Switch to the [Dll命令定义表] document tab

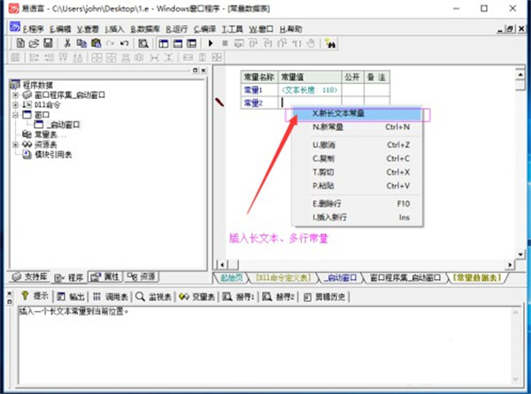coord(283,277)
